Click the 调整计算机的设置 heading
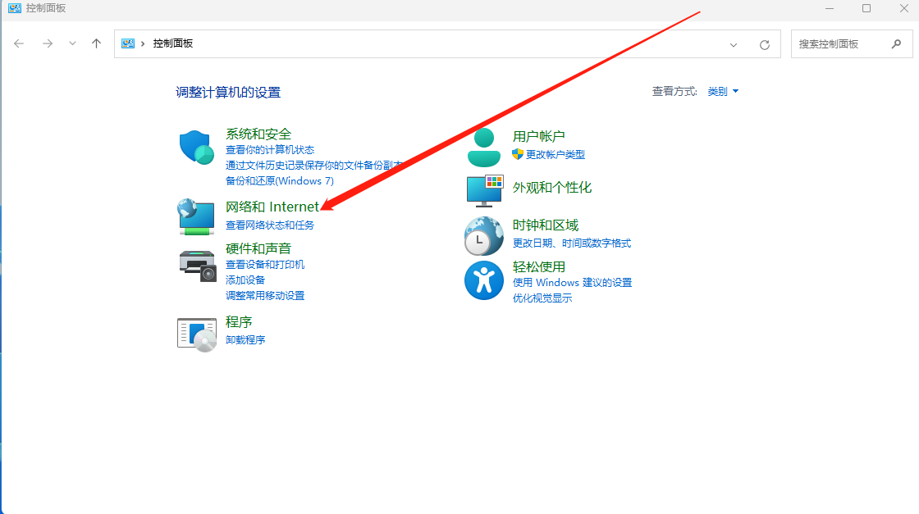 coord(228,93)
